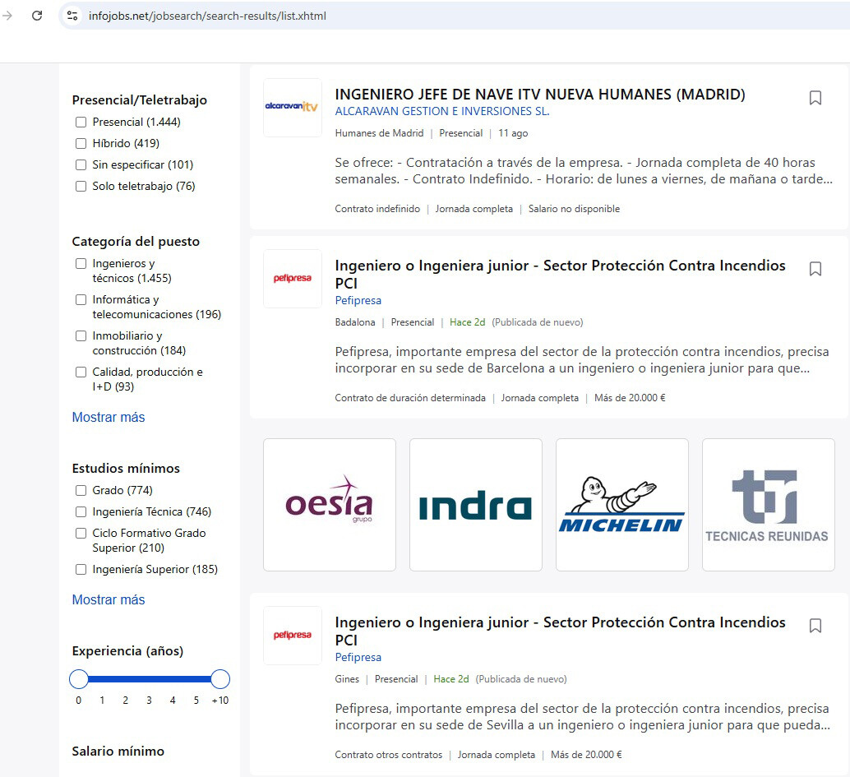Click the maximum experience slider handle
Viewport: 850px width, 777px height.
220,679
